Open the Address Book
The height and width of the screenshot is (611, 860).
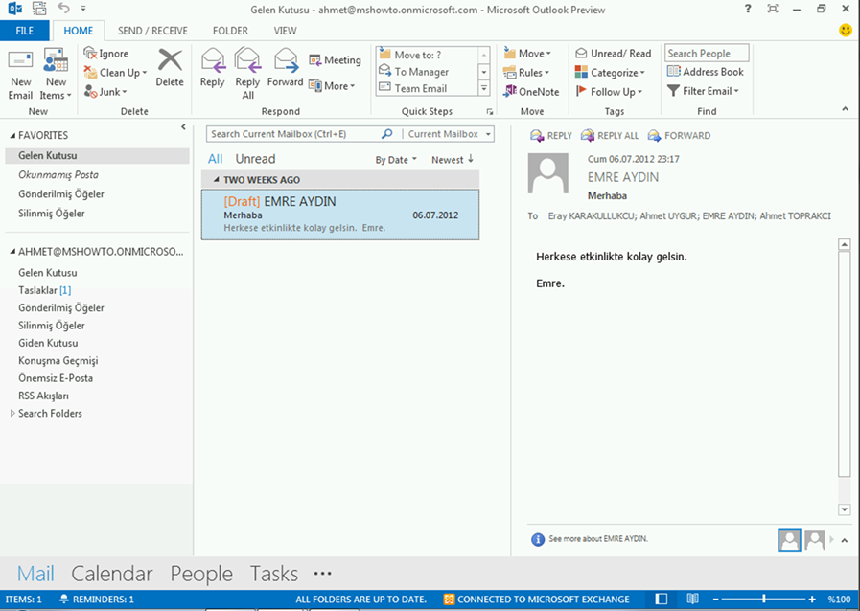706,72
